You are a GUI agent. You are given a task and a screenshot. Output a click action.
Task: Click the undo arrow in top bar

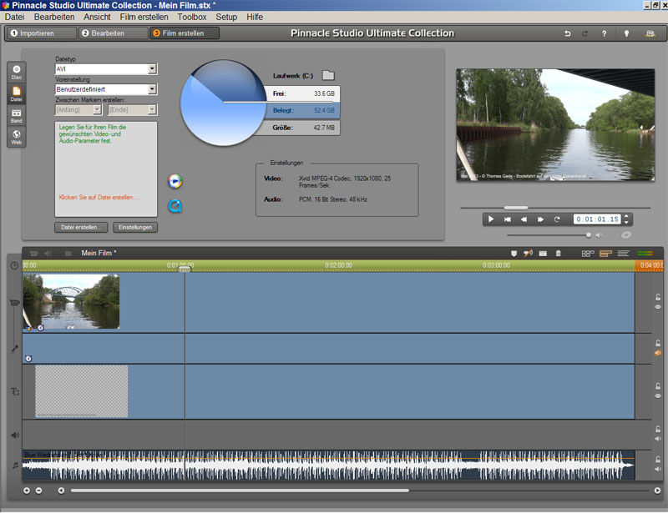(x=568, y=33)
